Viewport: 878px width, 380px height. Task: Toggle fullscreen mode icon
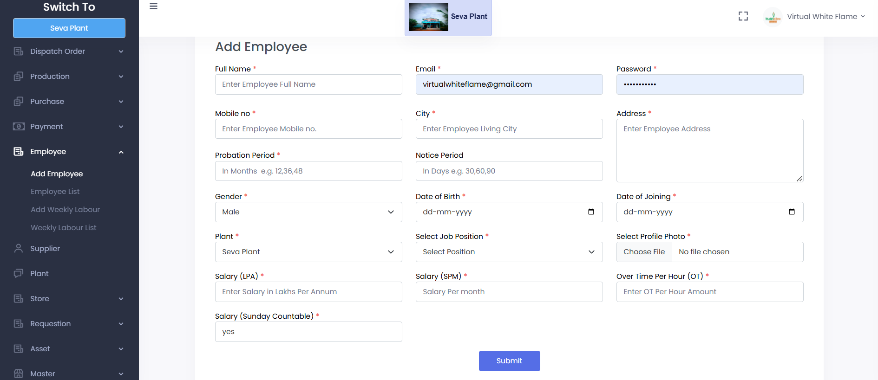tap(743, 16)
